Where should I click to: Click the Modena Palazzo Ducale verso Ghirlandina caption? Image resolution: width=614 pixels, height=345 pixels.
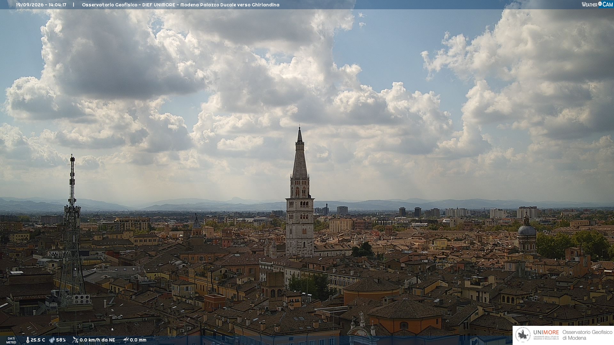(230, 5)
